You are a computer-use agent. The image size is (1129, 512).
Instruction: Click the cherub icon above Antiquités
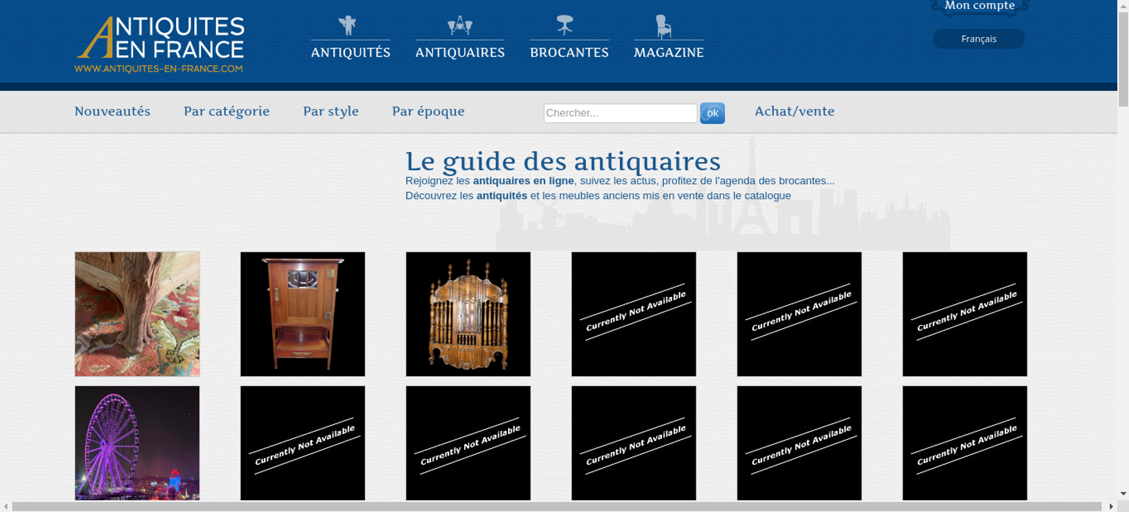(x=347, y=25)
